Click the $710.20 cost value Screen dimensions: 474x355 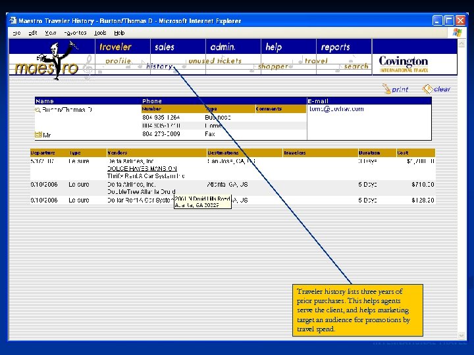click(423, 184)
